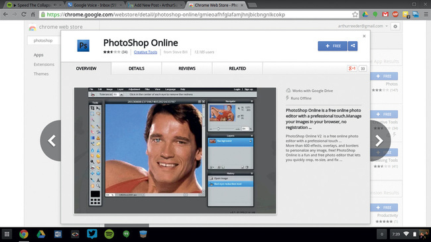The image size is (431, 242).
Task: Open the yellow extension icon with badge
Action: click(406, 15)
